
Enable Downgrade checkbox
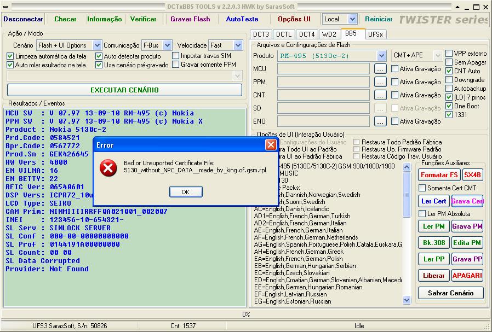[x=449, y=79]
